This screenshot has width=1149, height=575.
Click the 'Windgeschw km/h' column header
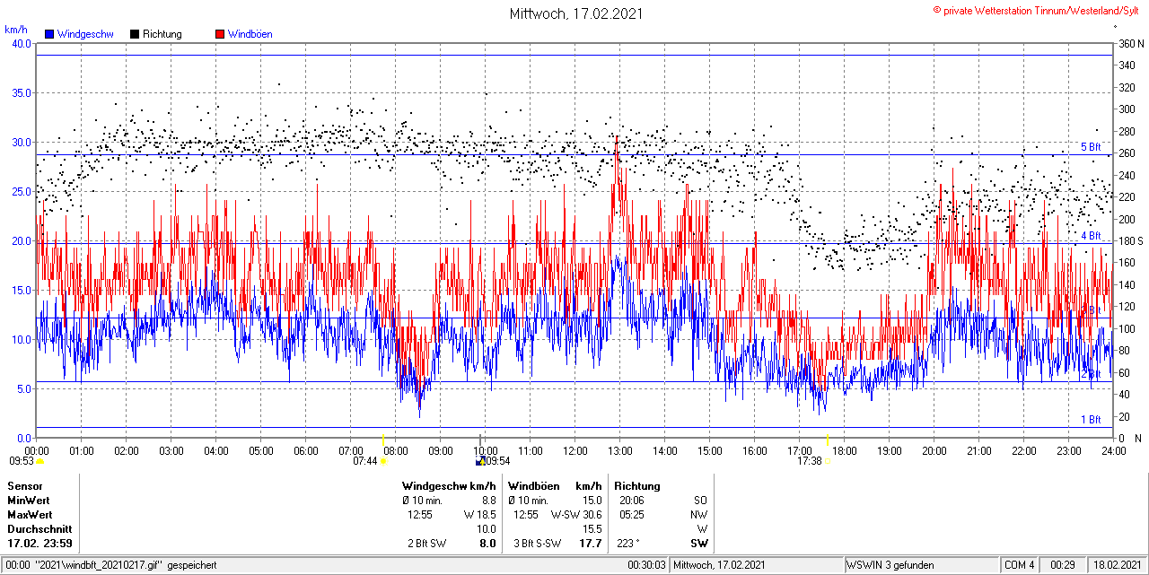pos(449,486)
